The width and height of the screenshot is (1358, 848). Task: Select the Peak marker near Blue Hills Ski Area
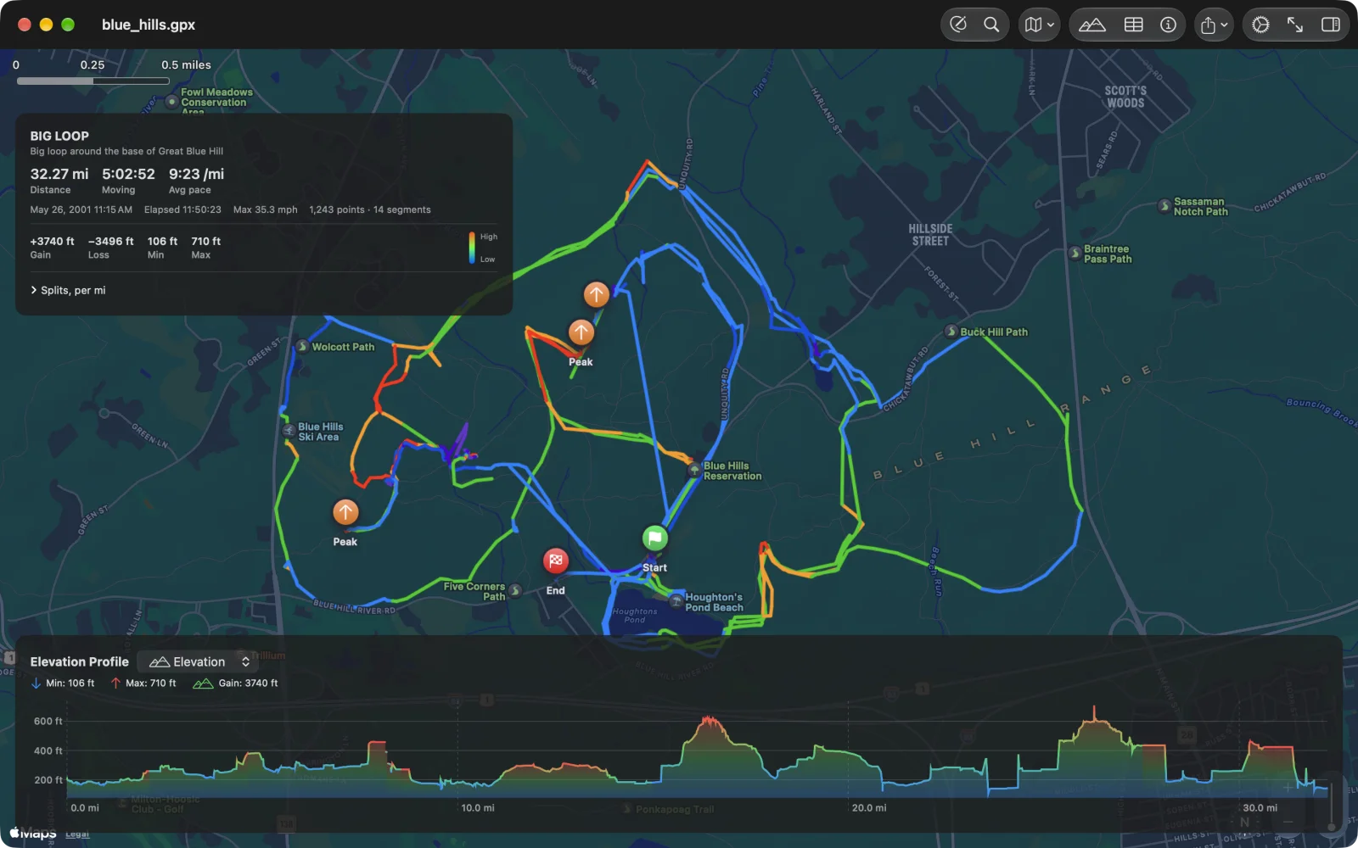point(345,512)
